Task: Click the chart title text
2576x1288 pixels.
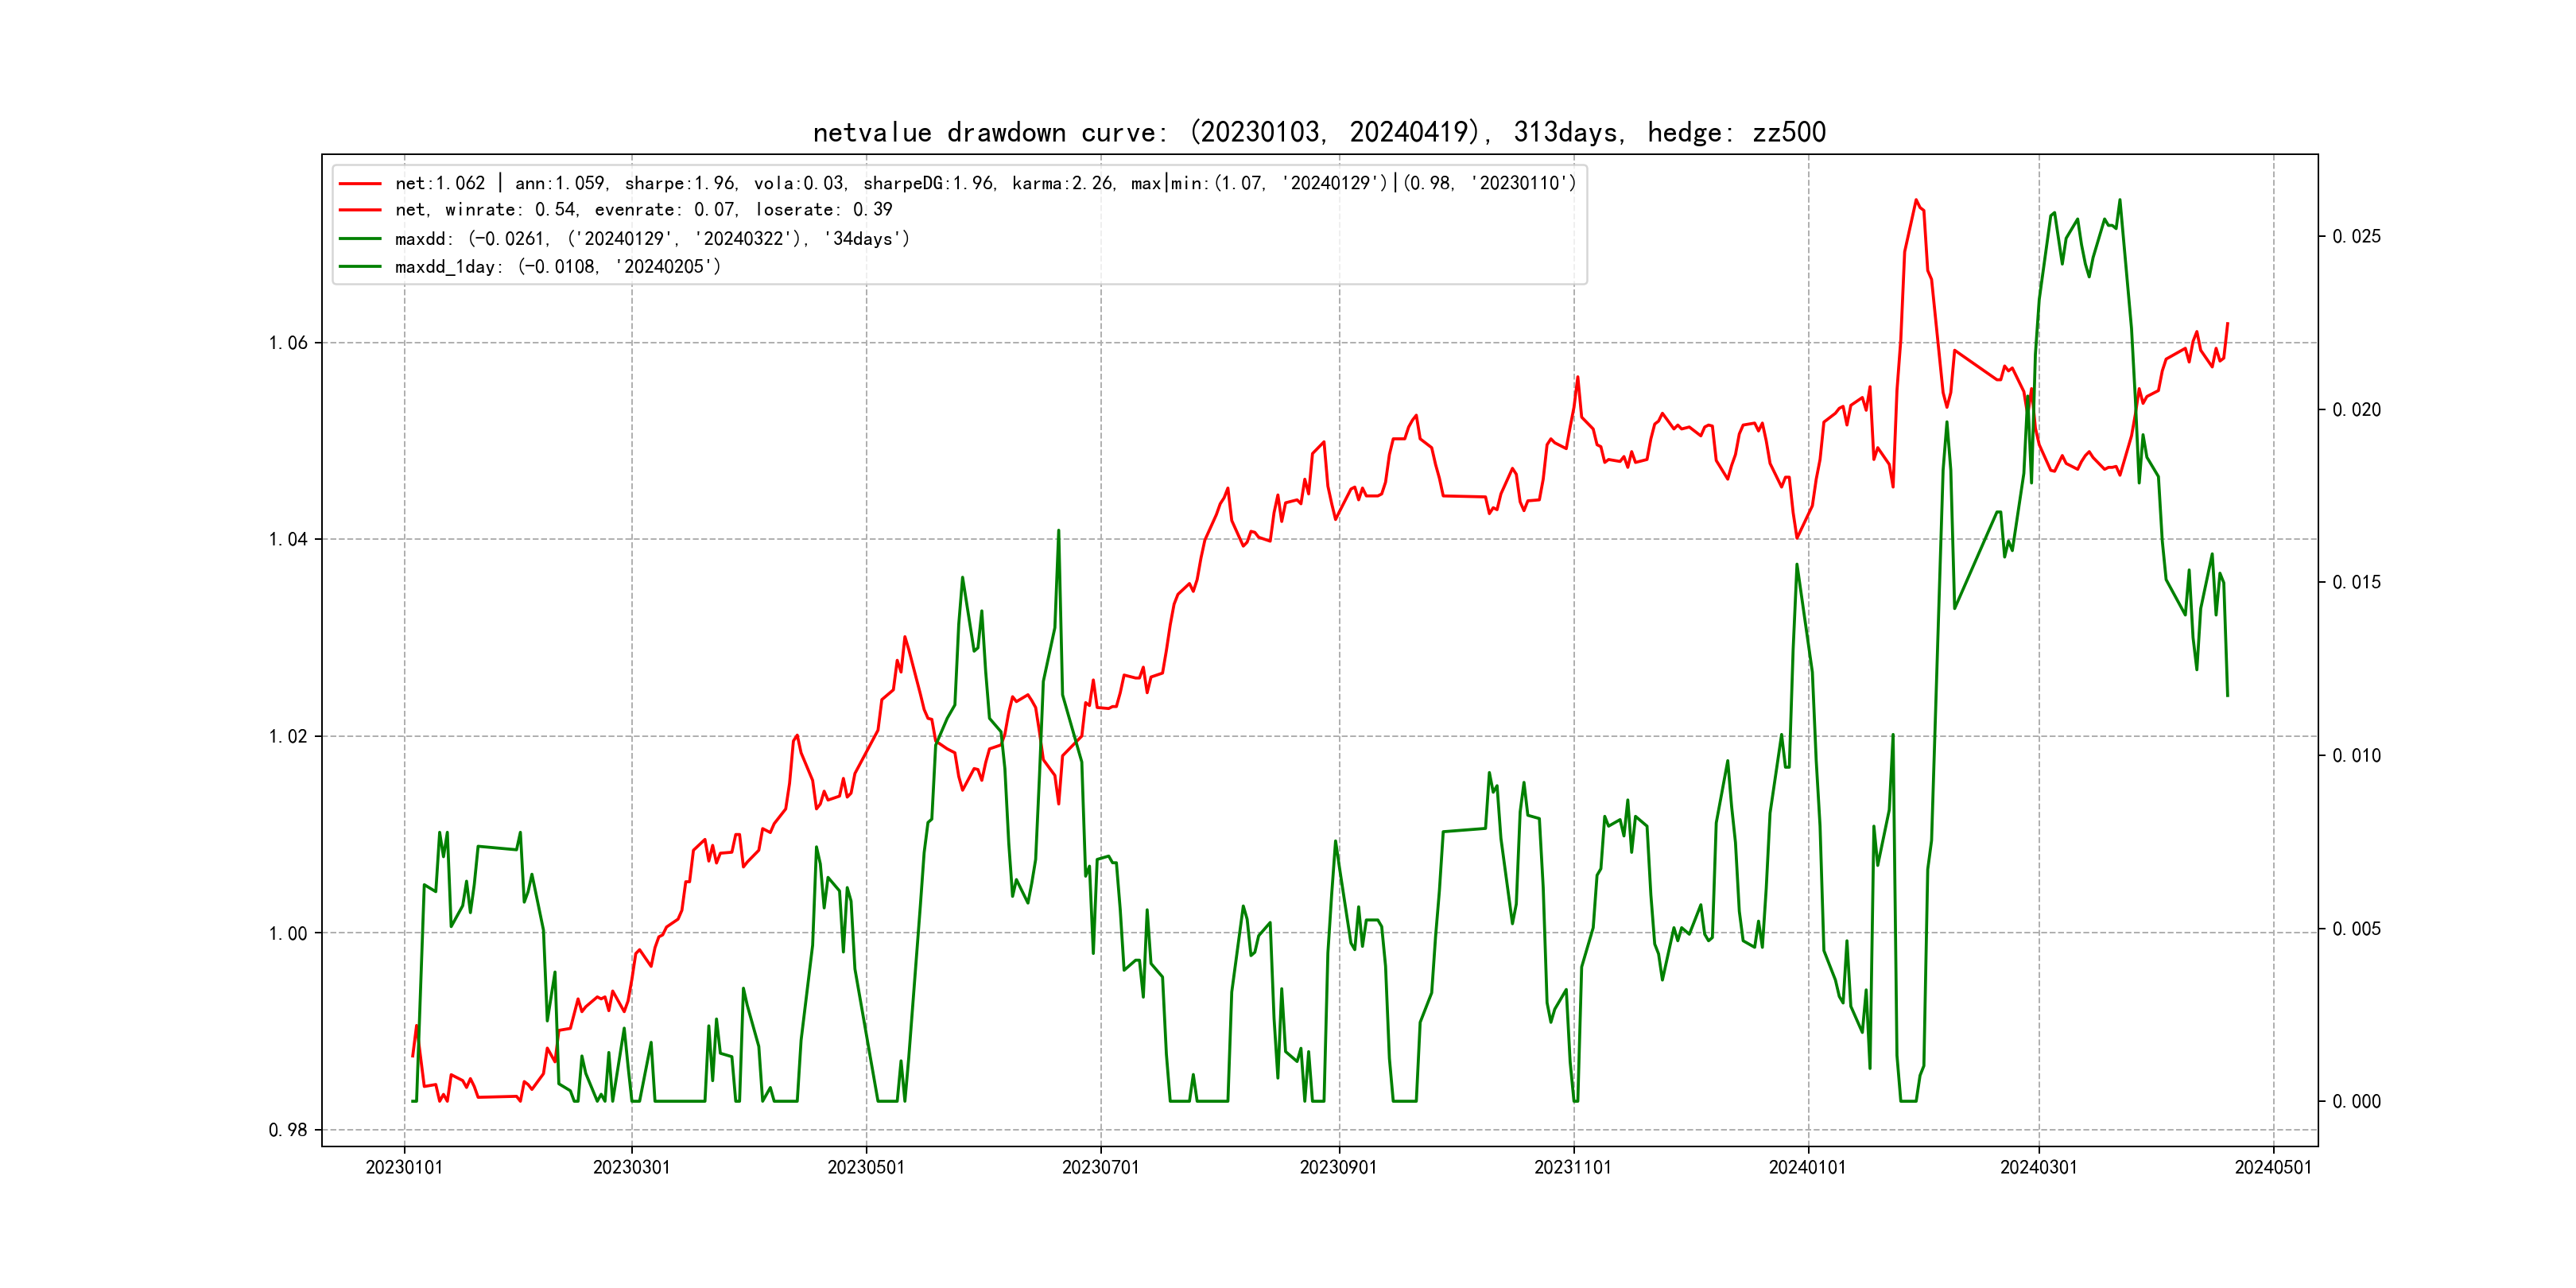Action: pos(1318,133)
